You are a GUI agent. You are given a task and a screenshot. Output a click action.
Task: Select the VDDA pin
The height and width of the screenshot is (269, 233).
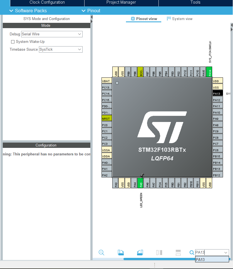(x=107, y=156)
